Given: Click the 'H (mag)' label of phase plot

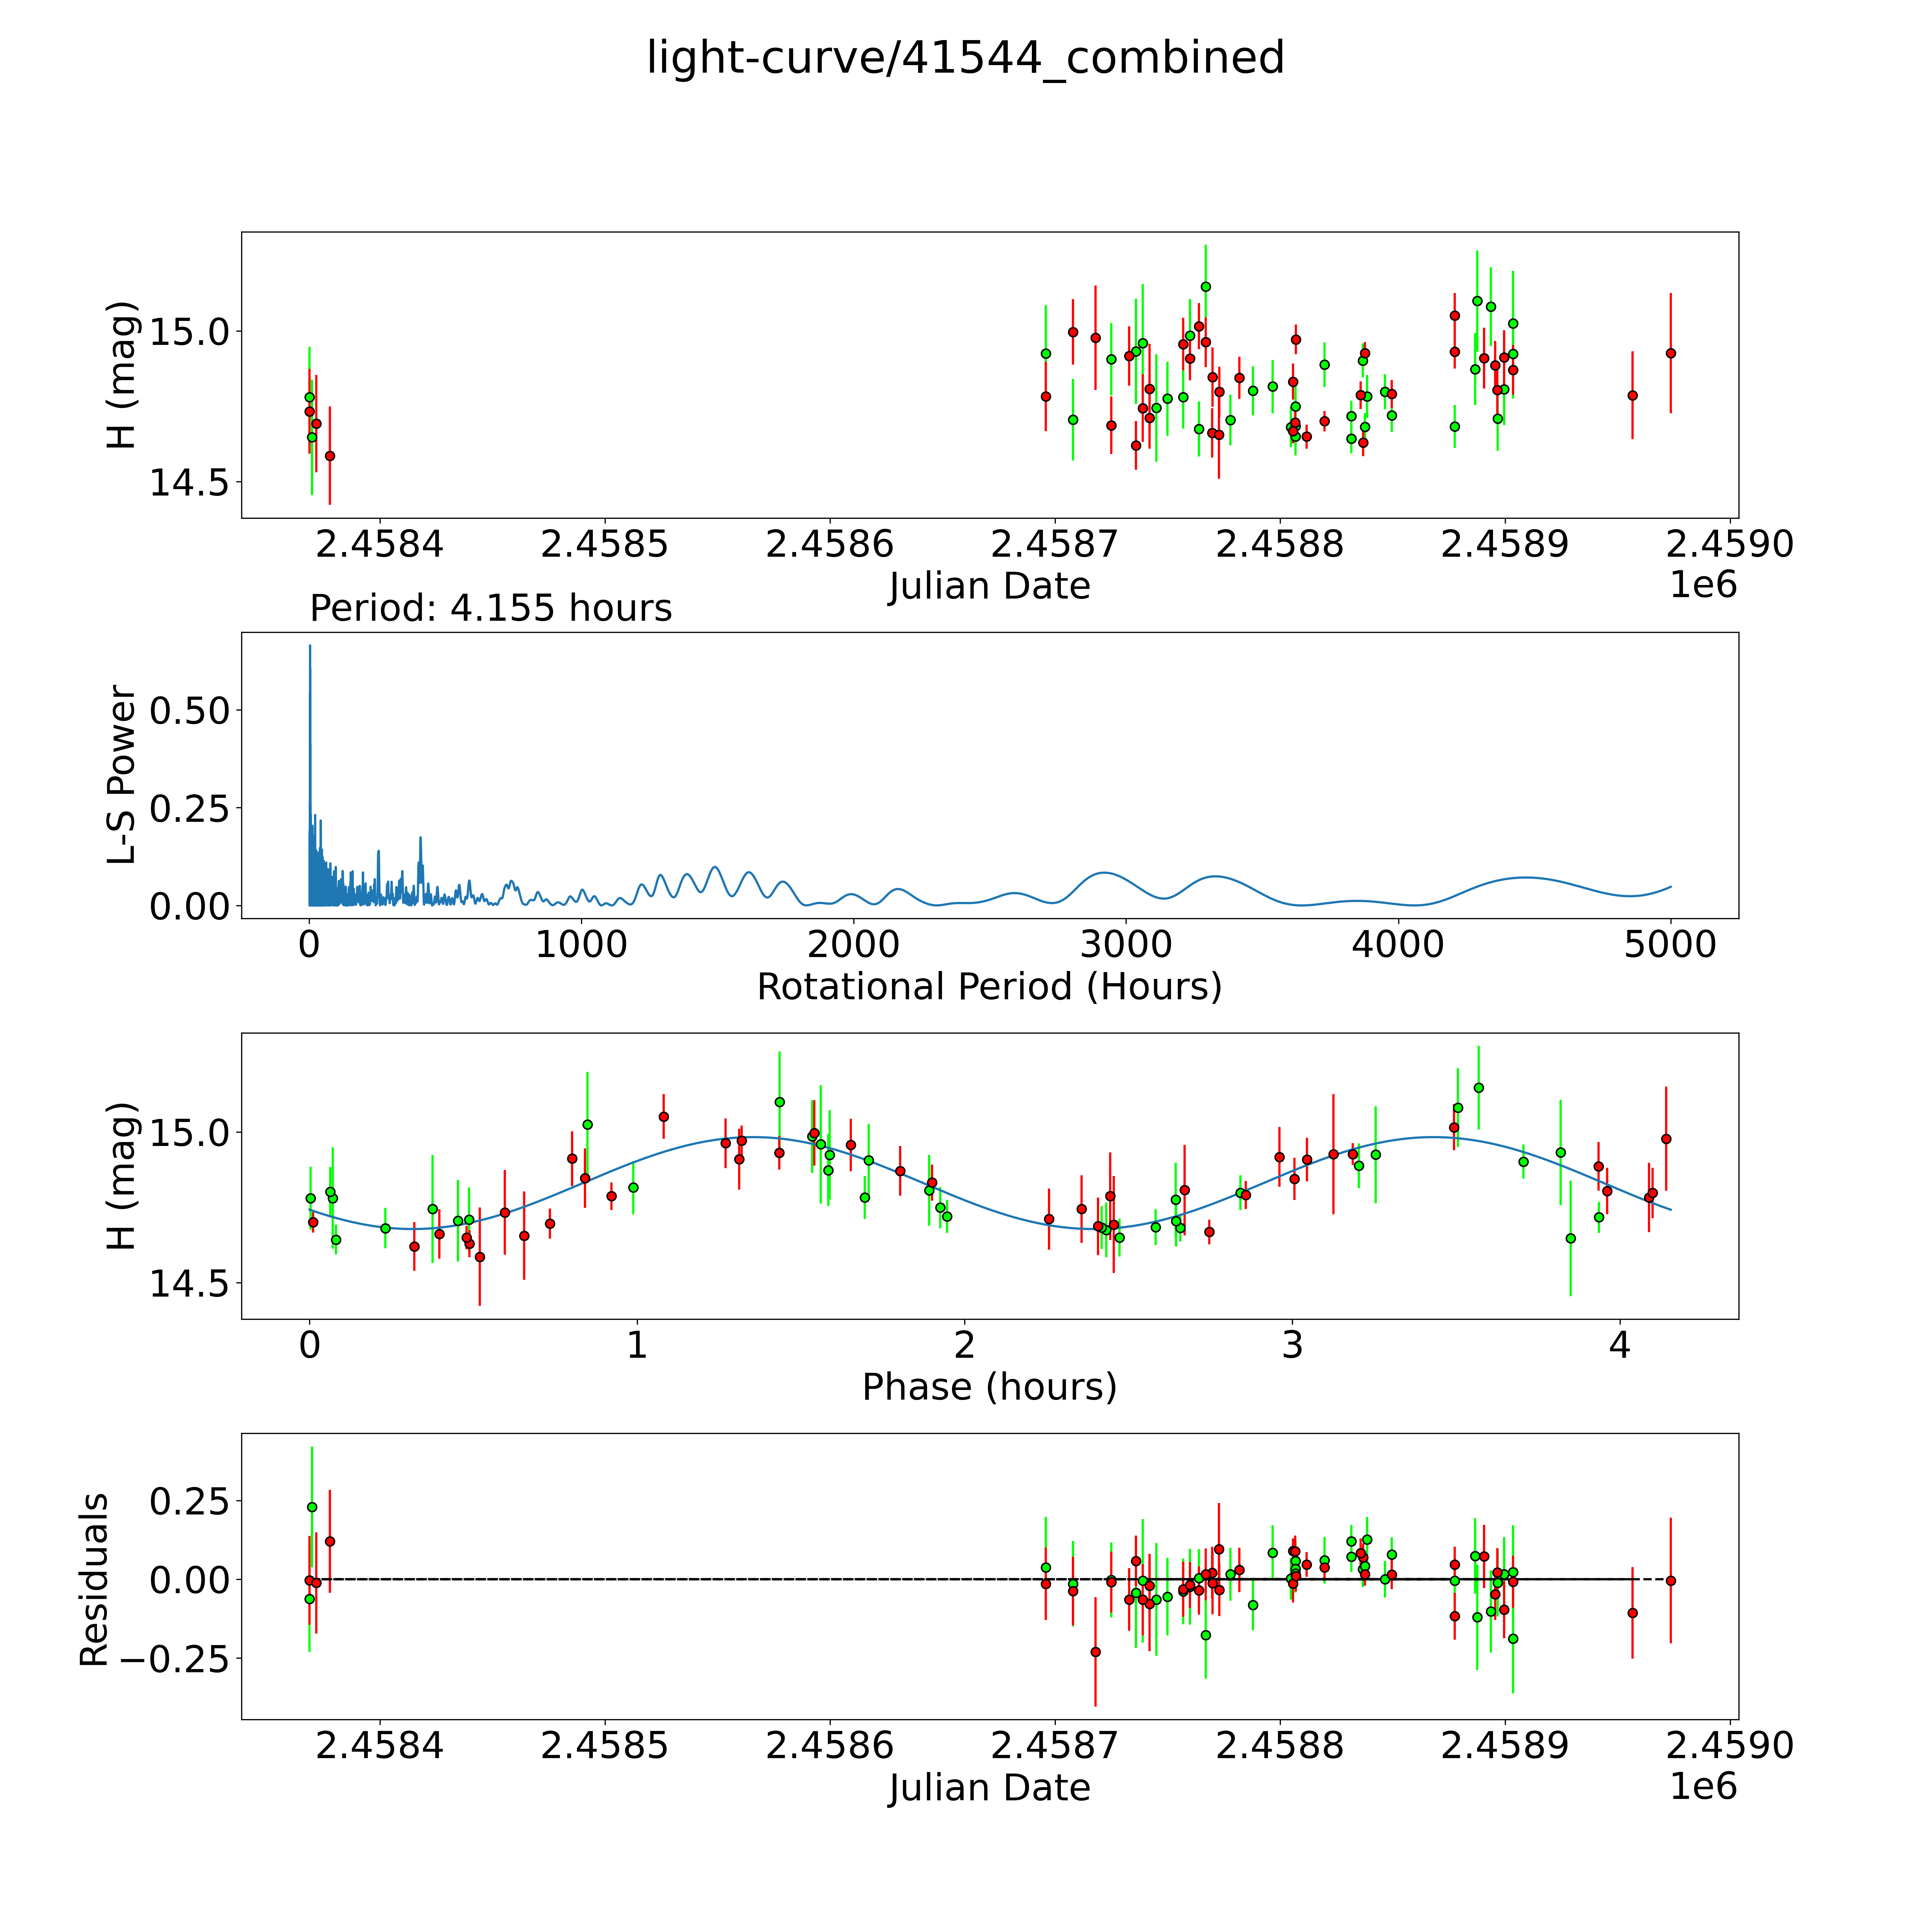Looking at the screenshot, I should (x=122, y=1176).
